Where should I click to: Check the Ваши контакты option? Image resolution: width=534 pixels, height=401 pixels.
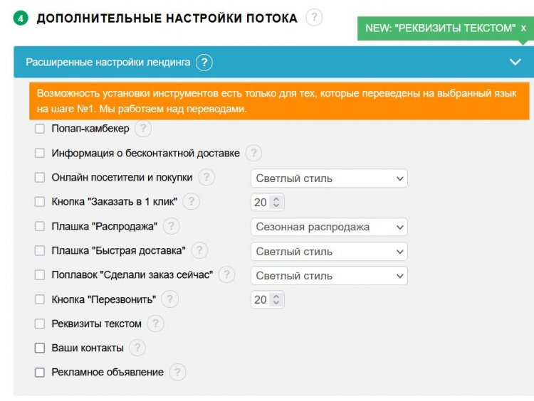click(40, 348)
